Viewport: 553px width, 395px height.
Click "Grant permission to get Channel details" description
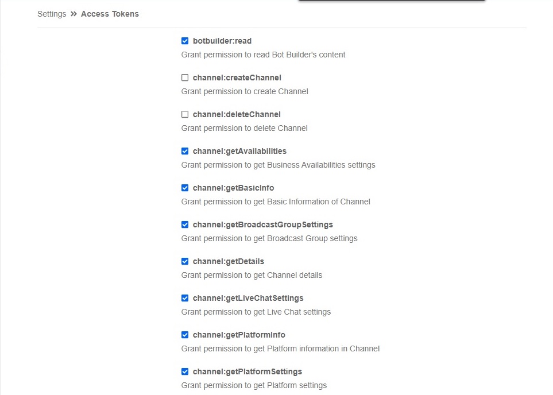252,275
